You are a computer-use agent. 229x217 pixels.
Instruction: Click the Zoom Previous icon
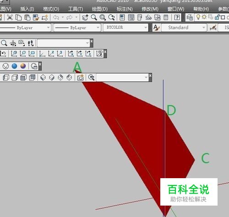(112, 17)
